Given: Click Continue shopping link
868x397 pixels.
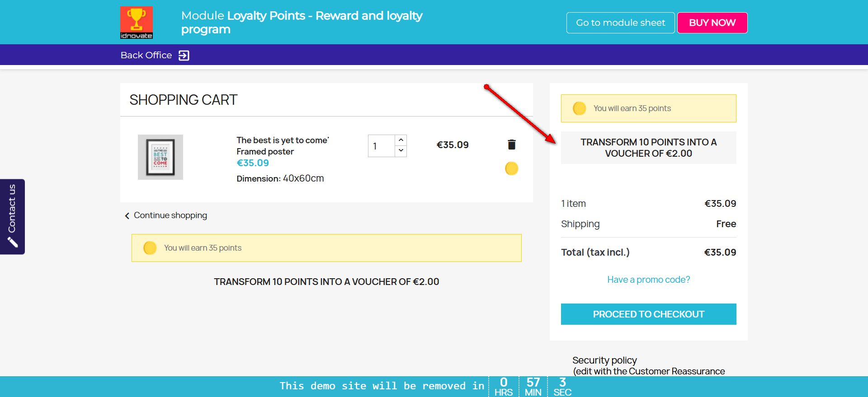Looking at the screenshot, I should click(170, 215).
